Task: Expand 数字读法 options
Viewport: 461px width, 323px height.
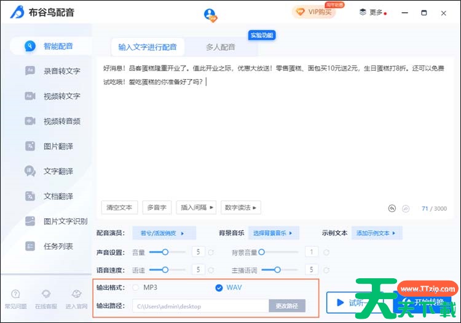Action: tap(241, 208)
